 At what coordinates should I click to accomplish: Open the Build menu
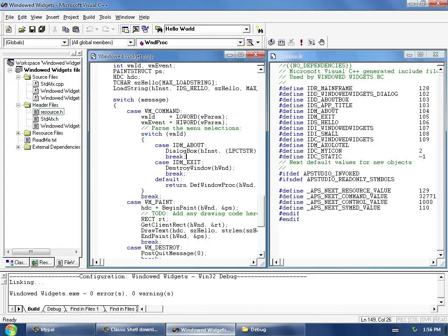89,17
